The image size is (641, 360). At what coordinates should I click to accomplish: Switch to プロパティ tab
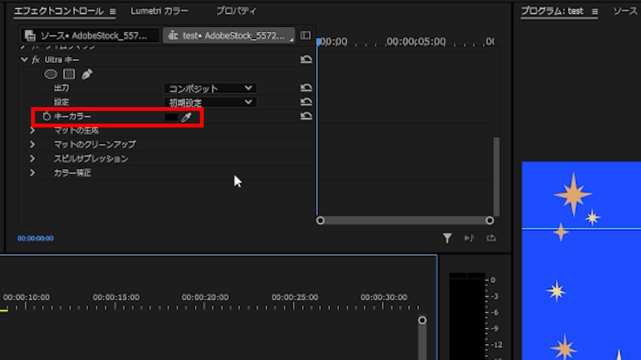tap(236, 11)
